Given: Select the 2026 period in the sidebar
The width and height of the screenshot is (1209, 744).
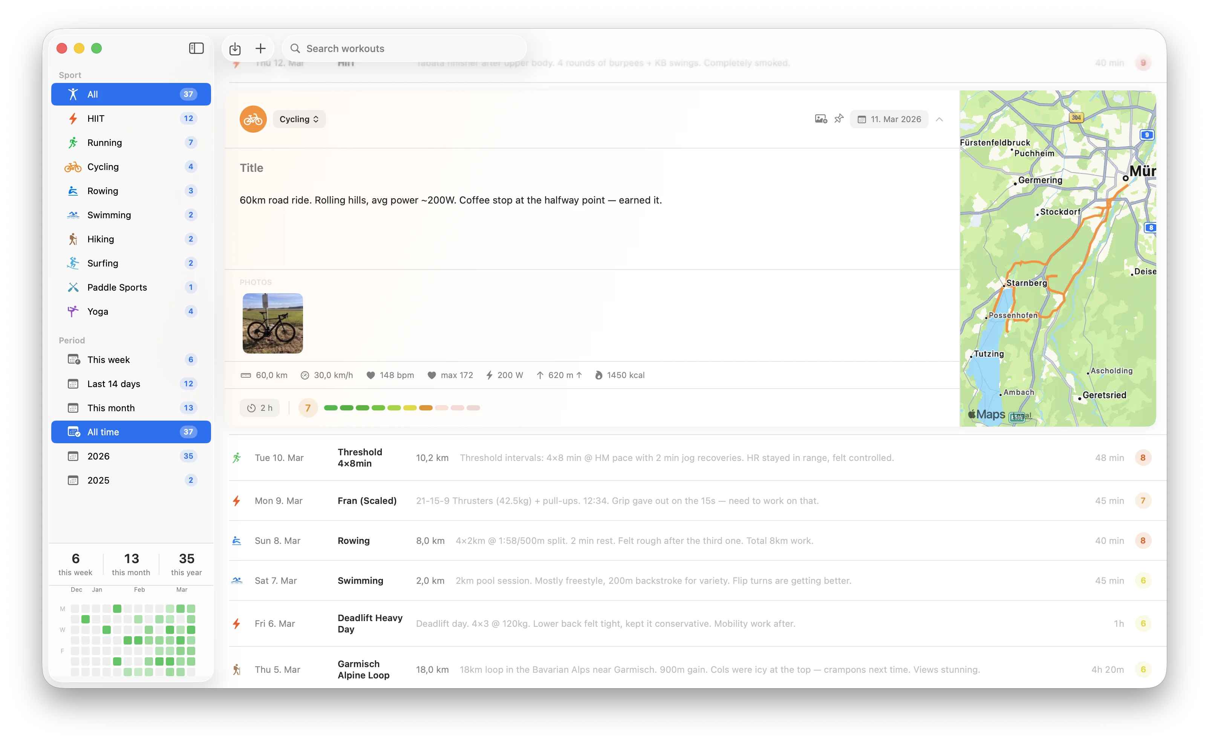Looking at the screenshot, I should click(x=130, y=456).
